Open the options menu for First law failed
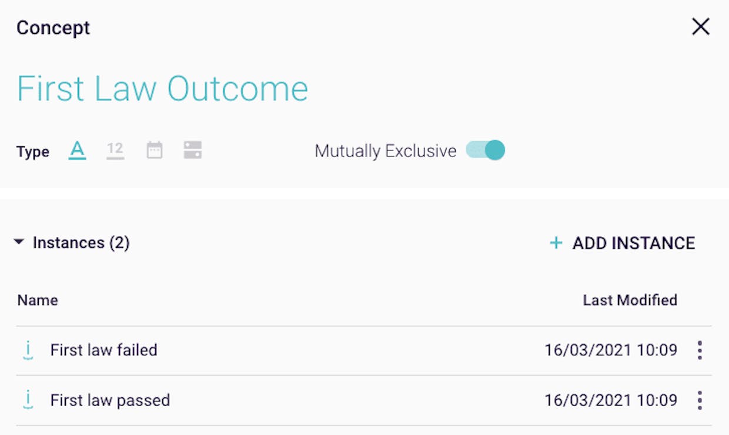Image resolution: width=729 pixels, height=435 pixels. [x=700, y=350]
